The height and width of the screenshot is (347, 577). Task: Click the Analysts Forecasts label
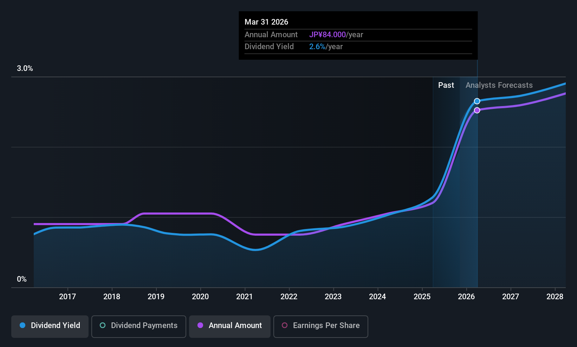pos(499,85)
